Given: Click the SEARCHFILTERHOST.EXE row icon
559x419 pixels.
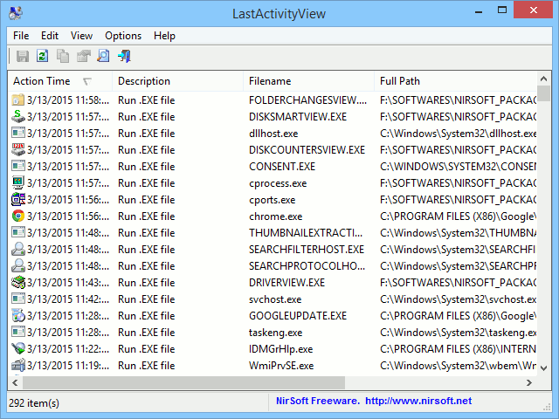Looking at the screenshot, I should pyautogui.click(x=18, y=249).
